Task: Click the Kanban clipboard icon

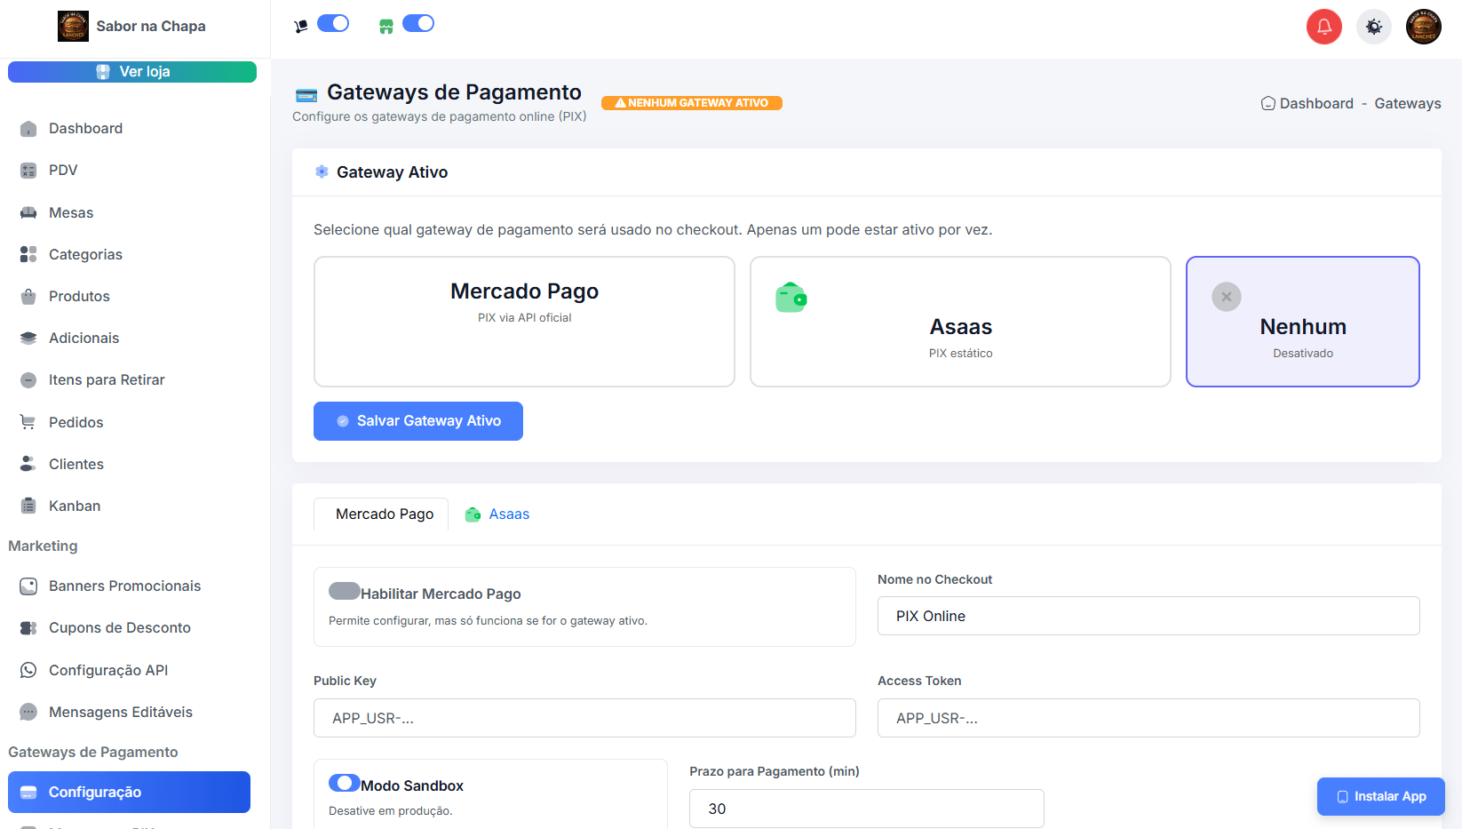Action: tap(28, 506)
